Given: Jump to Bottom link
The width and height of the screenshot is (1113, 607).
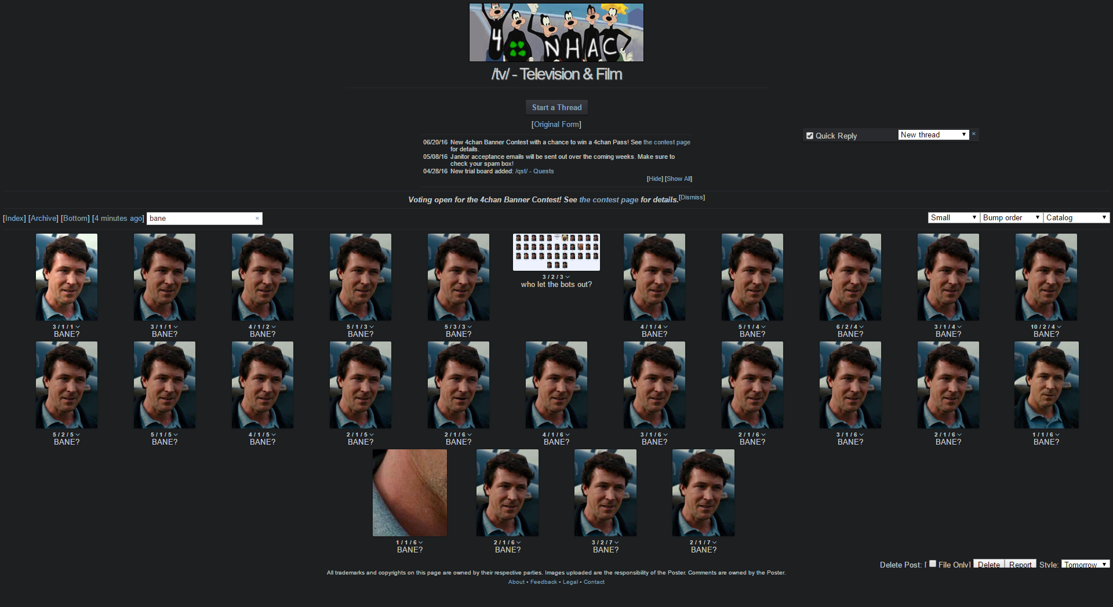Looking at the screenshot, I should click(x=75, y=219).
